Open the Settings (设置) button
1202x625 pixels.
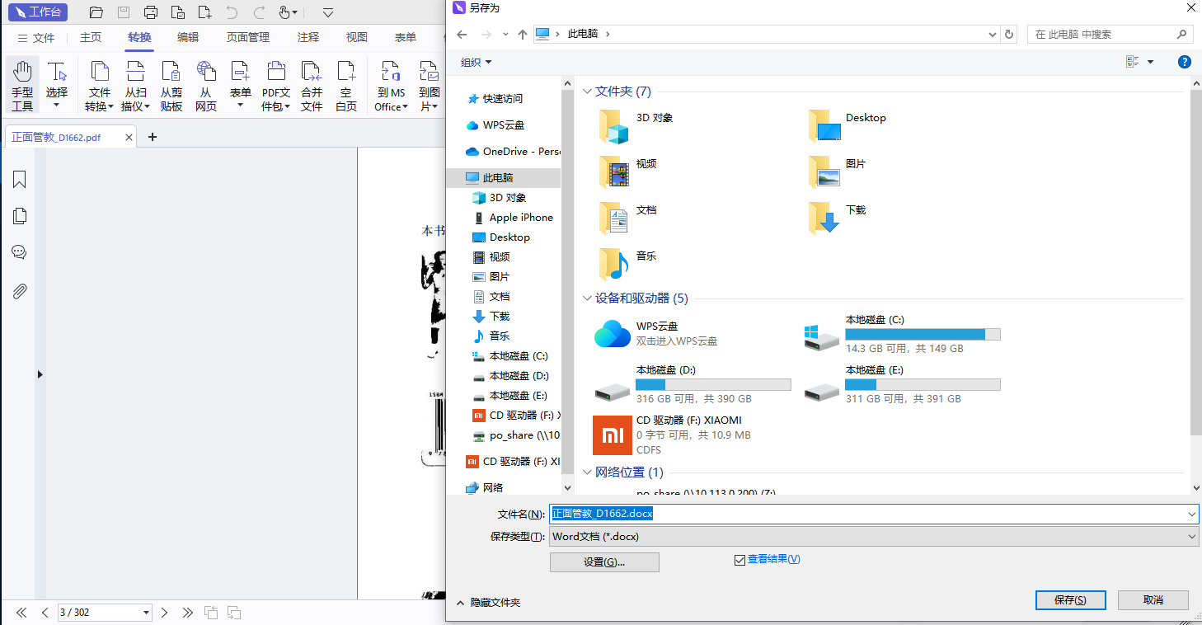604,562
